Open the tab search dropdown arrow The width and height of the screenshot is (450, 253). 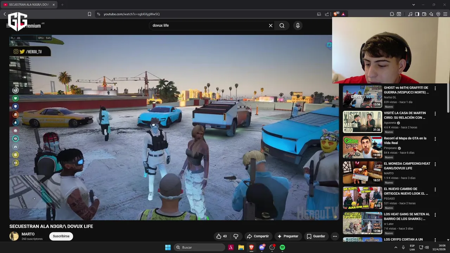[x=413, y=5]
